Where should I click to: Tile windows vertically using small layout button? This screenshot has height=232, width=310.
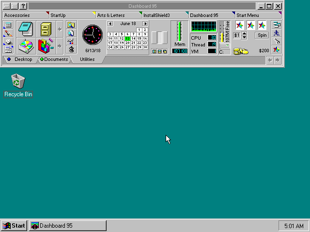pos(154,52)
